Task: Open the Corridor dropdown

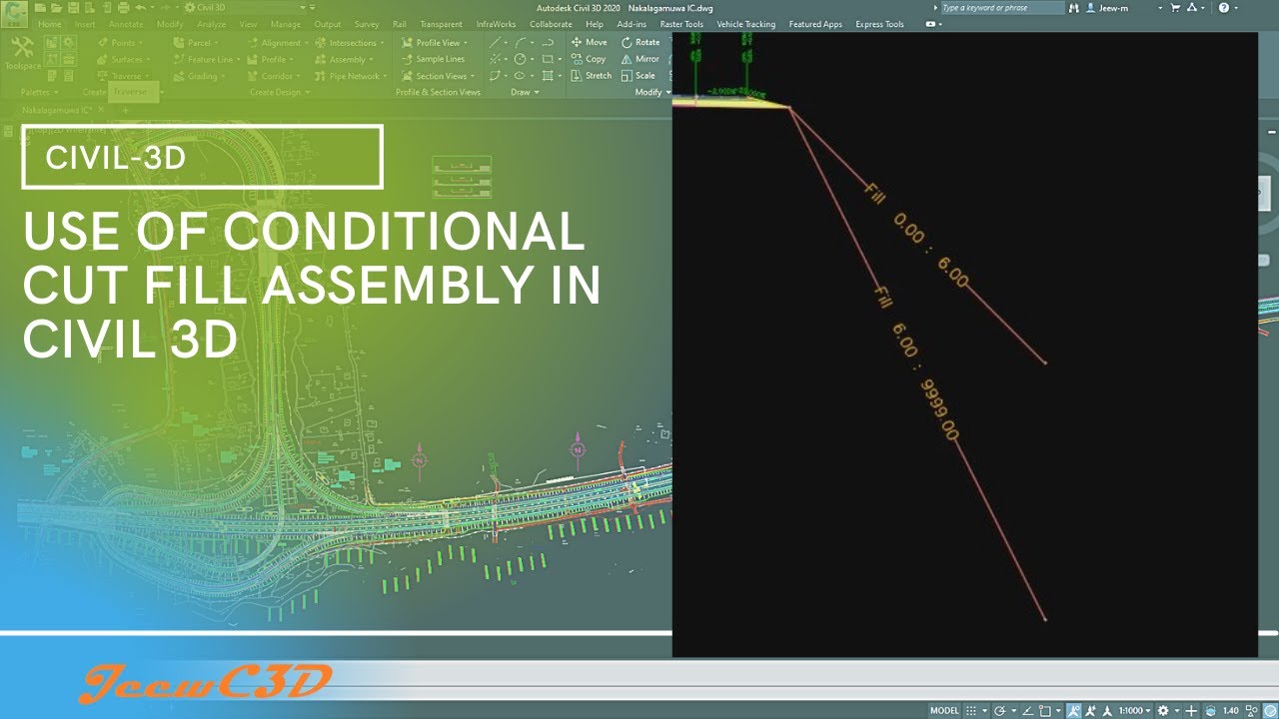Action: (275, 76)
